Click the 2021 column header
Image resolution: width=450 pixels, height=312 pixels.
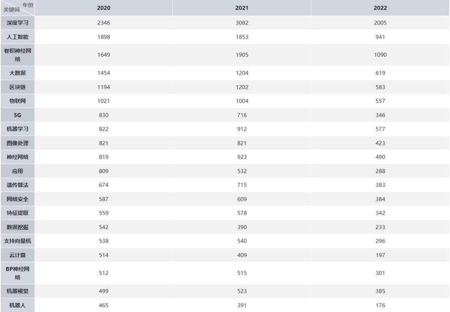[x=242, y=8]
